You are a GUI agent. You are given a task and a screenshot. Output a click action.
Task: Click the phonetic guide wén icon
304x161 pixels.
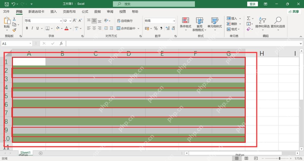click(x=77, y=28)
